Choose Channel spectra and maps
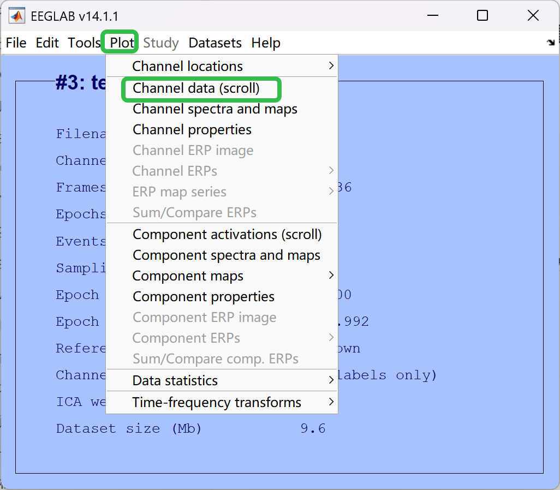 pos(222,109)
